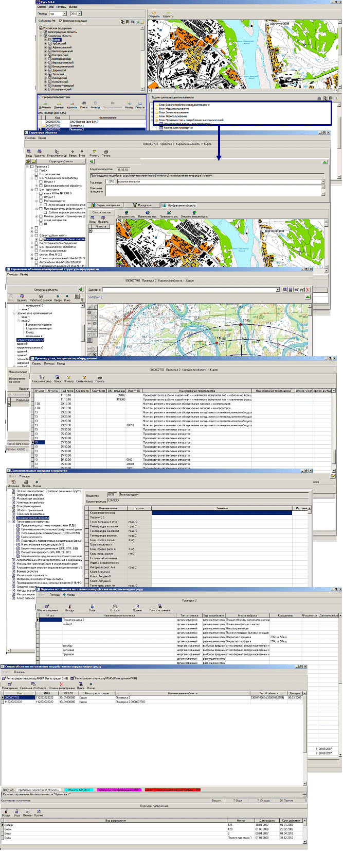This screenshot has width=343, height=851.
Task: Click 'Снять фильтр' icon in Производства window
Action: point(84,378)
